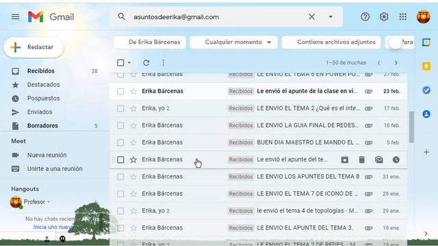Refresh the mail list

pyautogui.click(x=146, y=63)
